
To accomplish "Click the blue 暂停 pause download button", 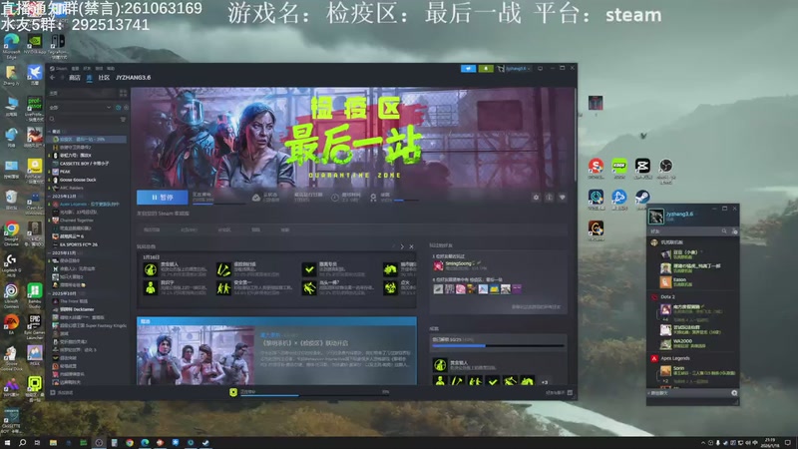I will [x=163, y=197].
